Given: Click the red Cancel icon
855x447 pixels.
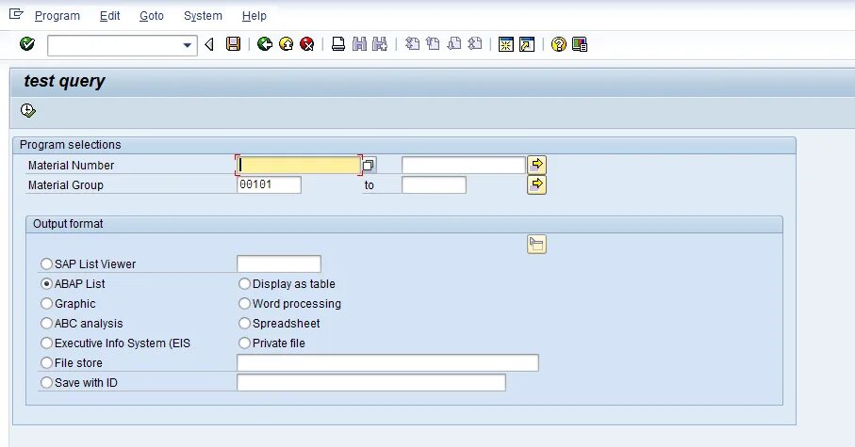Looking at the screenshot, I should (x=307, y=44).
